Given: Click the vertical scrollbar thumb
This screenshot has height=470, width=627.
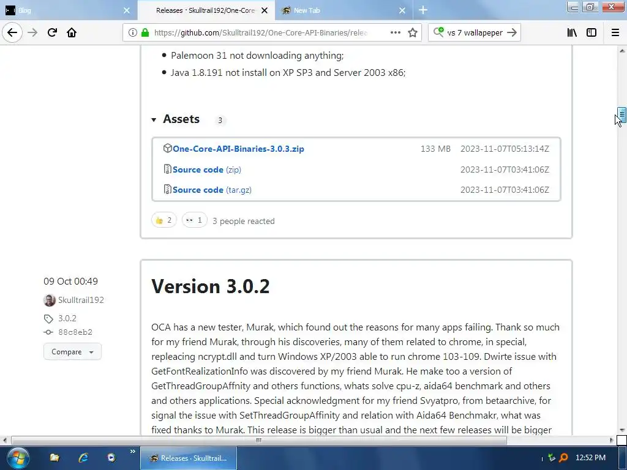Looking at the screenshot, I should tap(622, 114).
